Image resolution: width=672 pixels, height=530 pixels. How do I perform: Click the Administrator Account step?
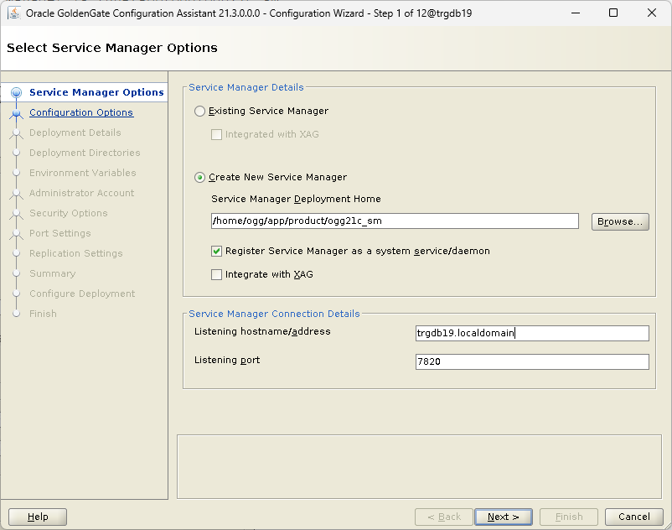pyautogui.click(x=81, y=193)
